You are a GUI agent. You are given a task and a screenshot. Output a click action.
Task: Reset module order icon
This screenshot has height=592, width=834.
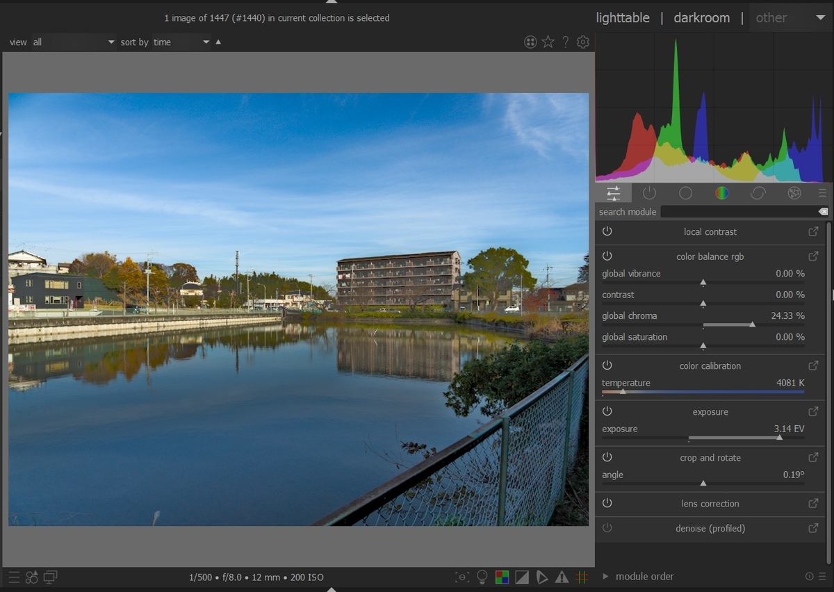click(810, 577)
